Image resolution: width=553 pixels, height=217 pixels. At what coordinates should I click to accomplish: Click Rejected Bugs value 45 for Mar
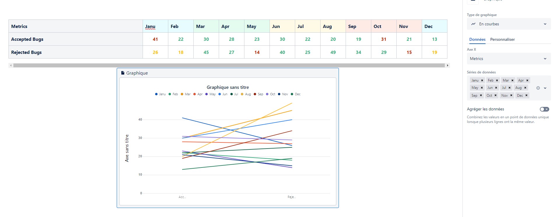point(206,52)
